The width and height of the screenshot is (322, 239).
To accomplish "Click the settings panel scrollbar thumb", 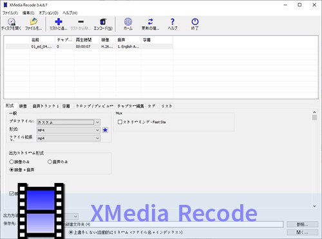I will [314, 117].
